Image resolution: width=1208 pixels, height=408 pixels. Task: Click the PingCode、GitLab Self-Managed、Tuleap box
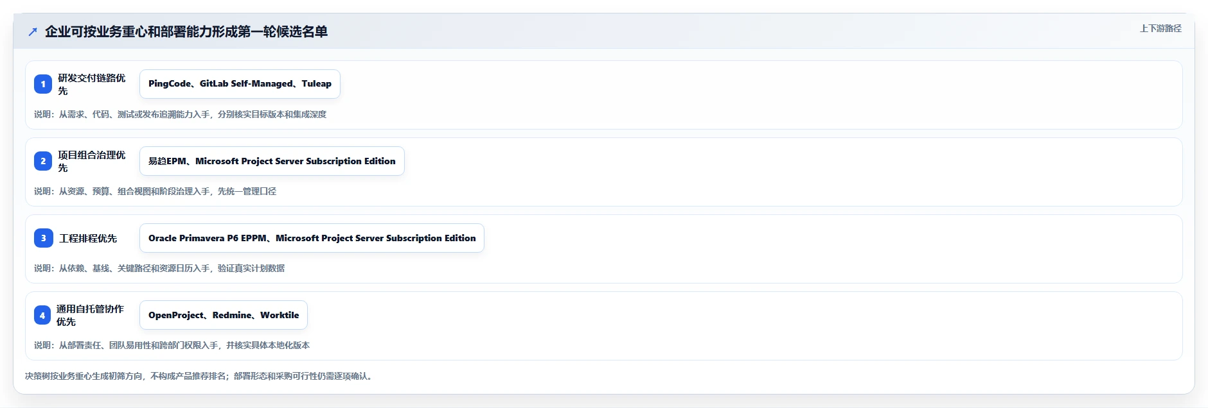tap(240, 84)
